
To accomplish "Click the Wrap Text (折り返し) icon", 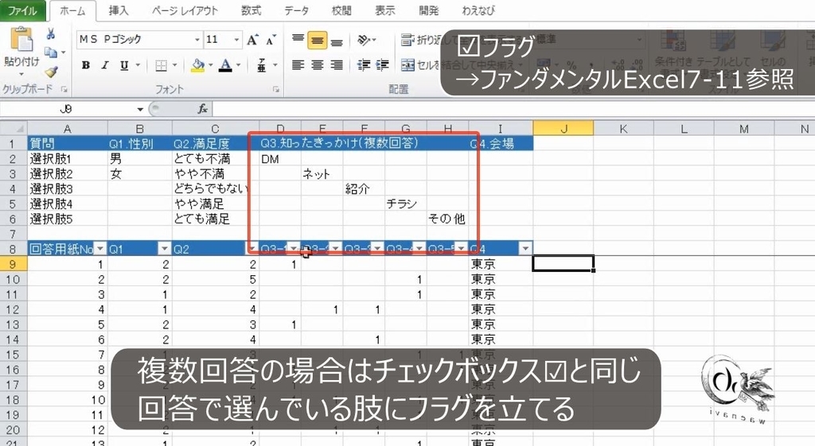I will tap(407, 40).
